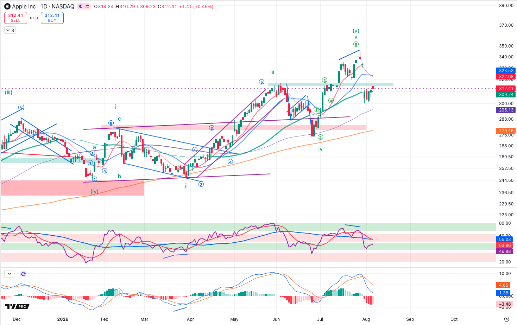Select the 323.53 blue price axis label
517x325 pixels.
506,71
